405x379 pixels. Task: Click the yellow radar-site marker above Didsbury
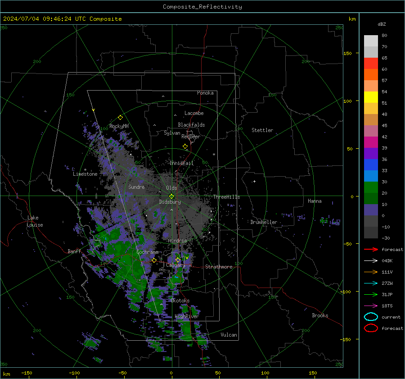tap(171, 196)
